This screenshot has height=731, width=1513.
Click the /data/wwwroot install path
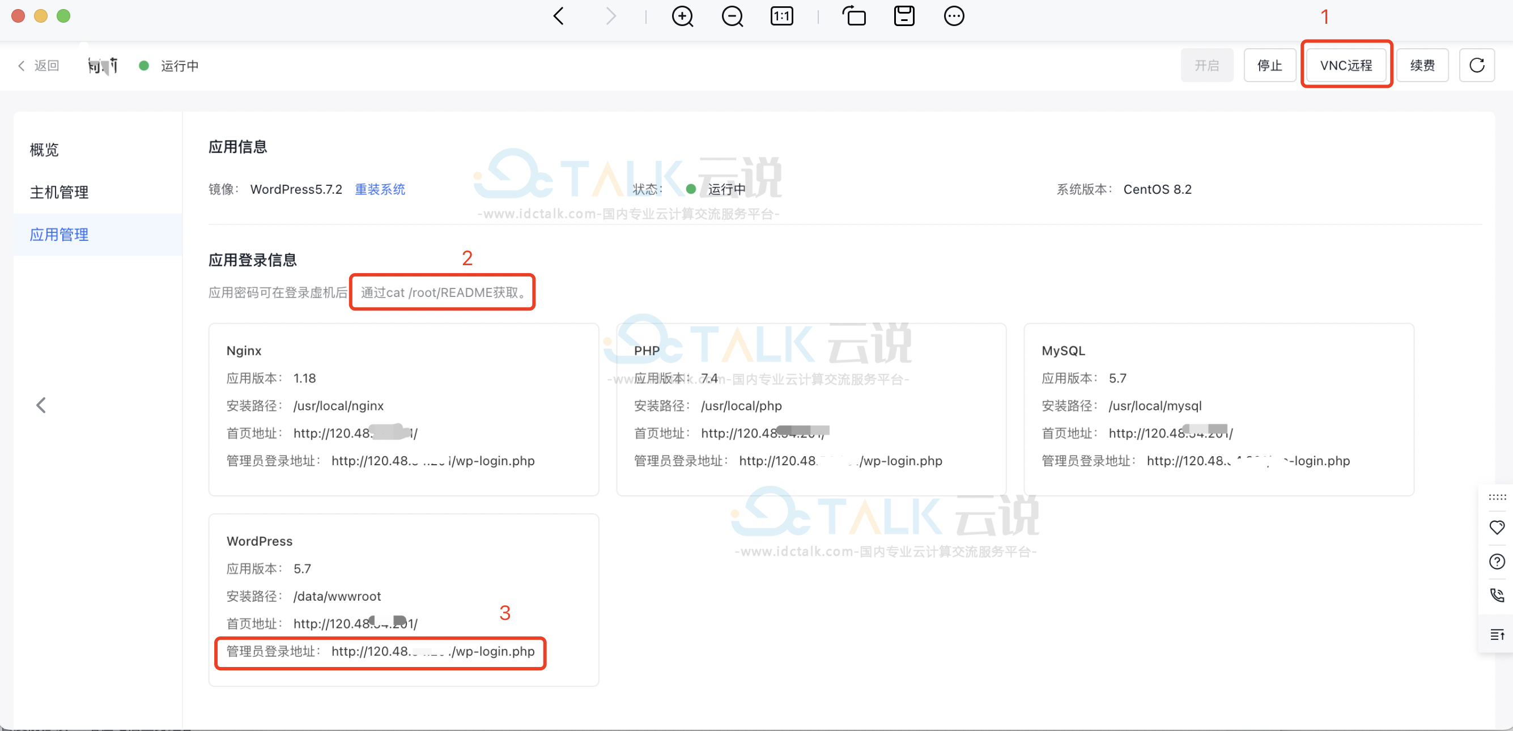337,596
